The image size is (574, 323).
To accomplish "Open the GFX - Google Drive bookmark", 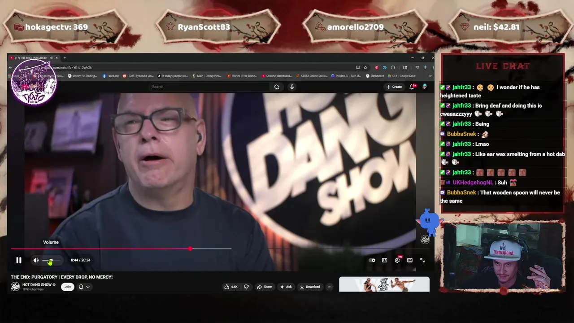I will 402,76.
